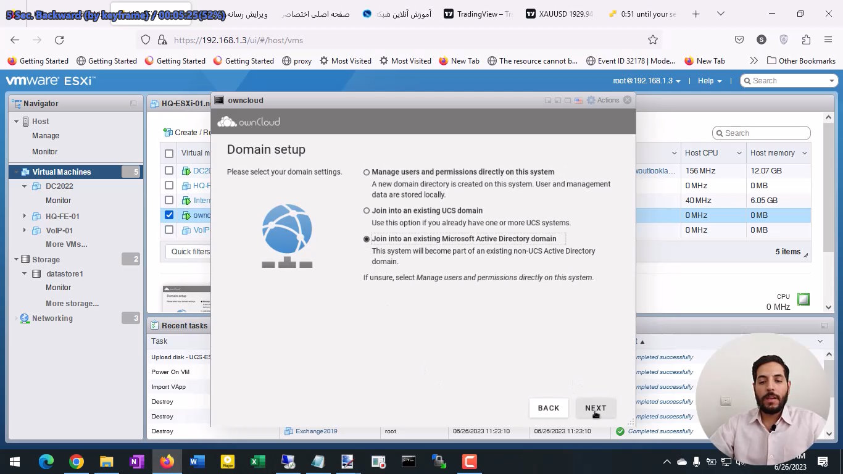This screenshot has width=843, height=474.
Task: Open the proxy bookmark
Action: click(296, 60)
